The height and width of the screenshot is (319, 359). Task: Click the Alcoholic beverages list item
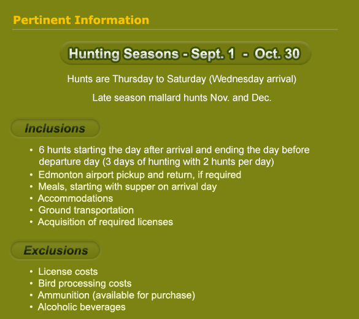82,307
